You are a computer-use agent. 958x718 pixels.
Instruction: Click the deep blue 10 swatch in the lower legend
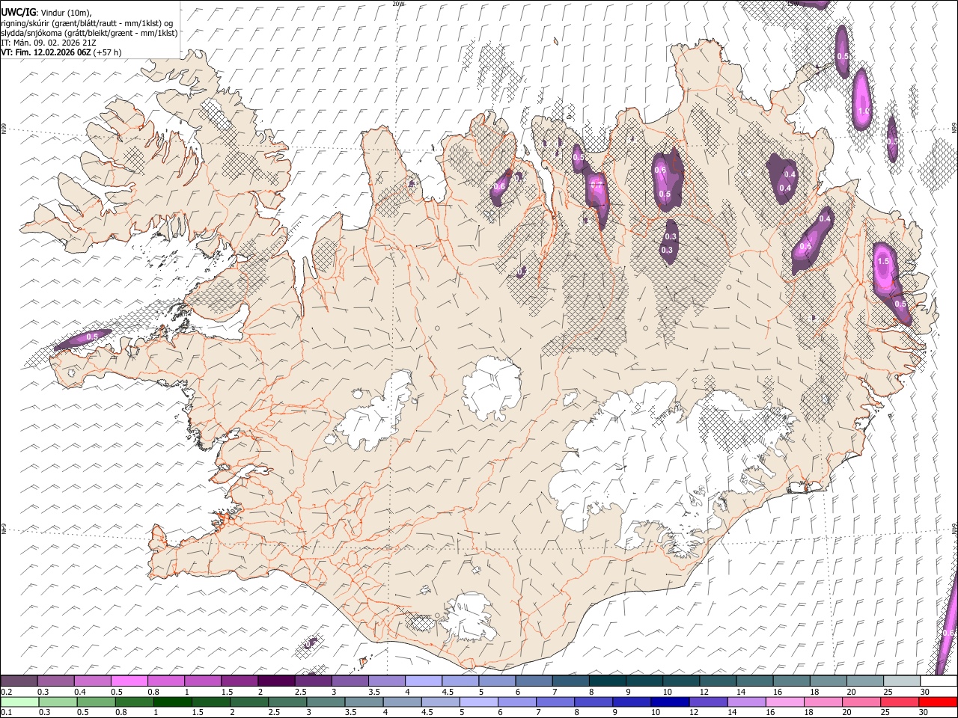[x=668, y=702]
